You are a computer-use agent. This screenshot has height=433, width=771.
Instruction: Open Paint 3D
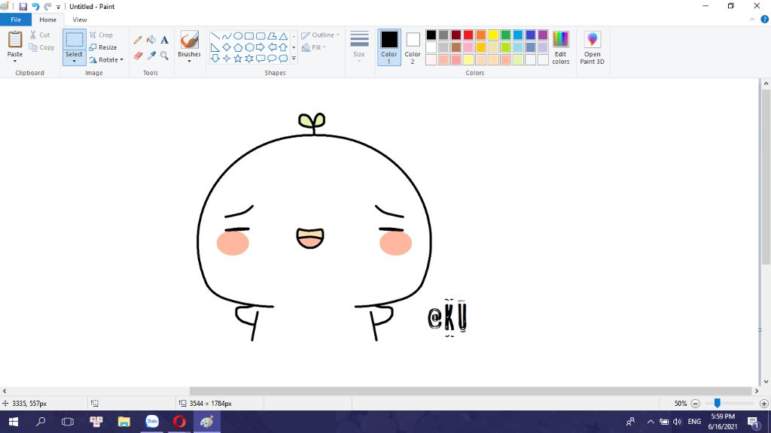click(x=592, y=47)
